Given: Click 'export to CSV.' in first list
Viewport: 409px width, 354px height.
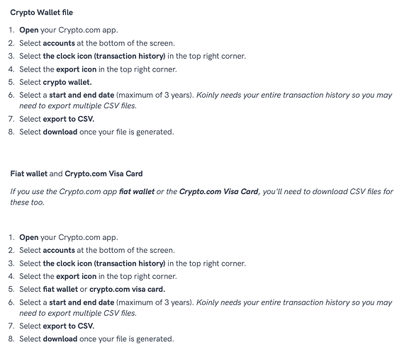Looking at the screenshot, I should click(x=68, y=119).
